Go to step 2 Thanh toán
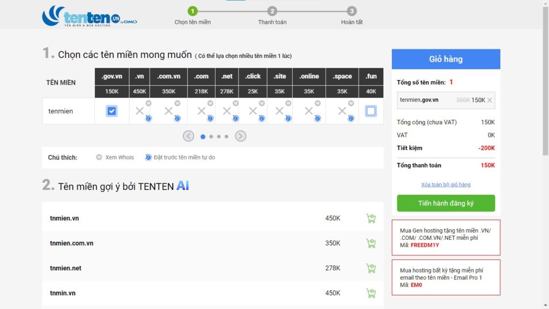Image resolution: width=549 pixels, height=309 pixels. (x=272, y=11)
